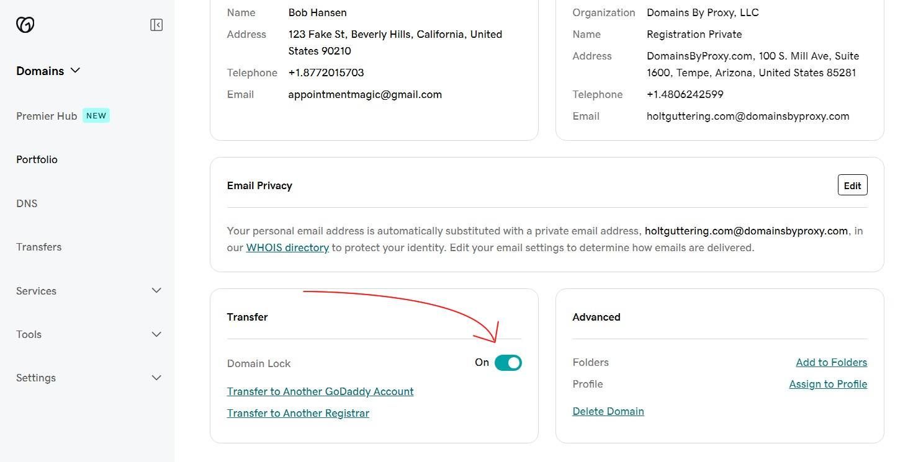The image size is (908, 462).
Task: Open the WHOIS directory link
Action: (x=287, y=247)
